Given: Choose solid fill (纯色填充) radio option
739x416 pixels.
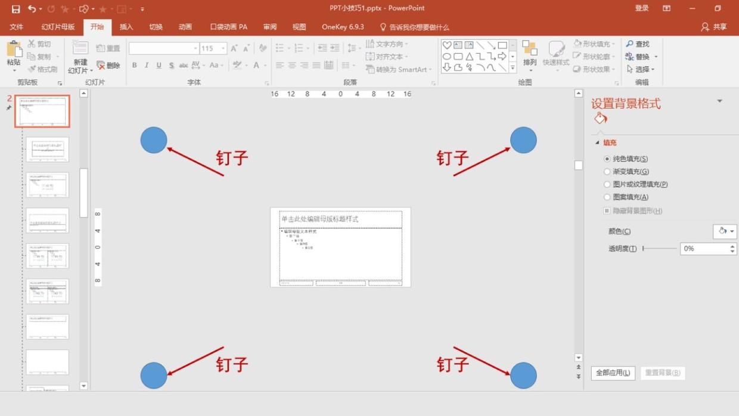Looking at the screenshot, I should tap(607, 159).
